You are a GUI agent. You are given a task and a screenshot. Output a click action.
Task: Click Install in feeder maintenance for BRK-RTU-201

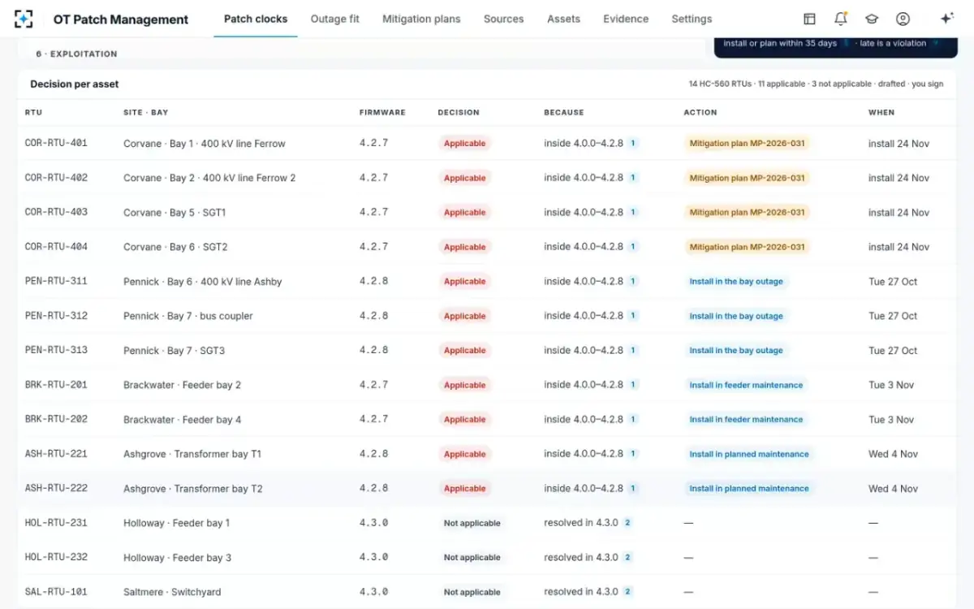pyautogui.click(x=746, y=385)
